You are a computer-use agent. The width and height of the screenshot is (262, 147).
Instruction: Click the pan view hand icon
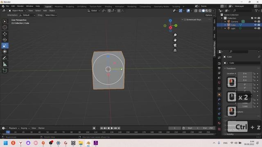[175, 40]
